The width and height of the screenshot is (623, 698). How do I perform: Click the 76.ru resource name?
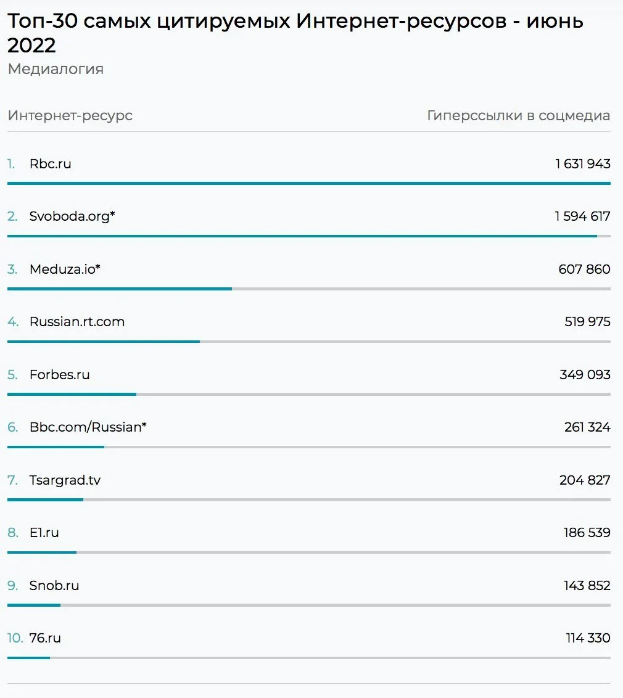tap(45, 638)
